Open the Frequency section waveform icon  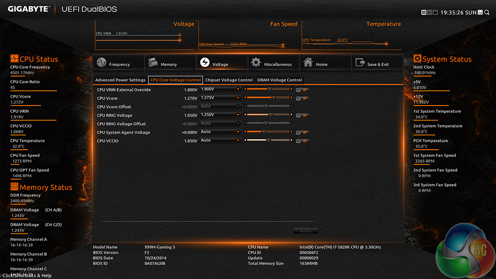102,63
